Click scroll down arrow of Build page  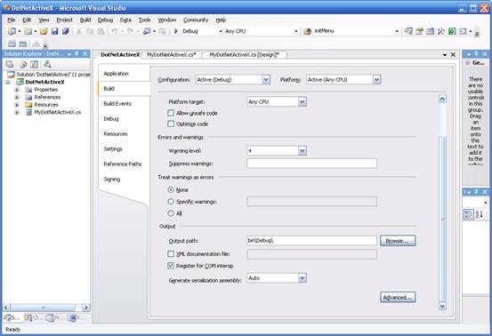442,306
